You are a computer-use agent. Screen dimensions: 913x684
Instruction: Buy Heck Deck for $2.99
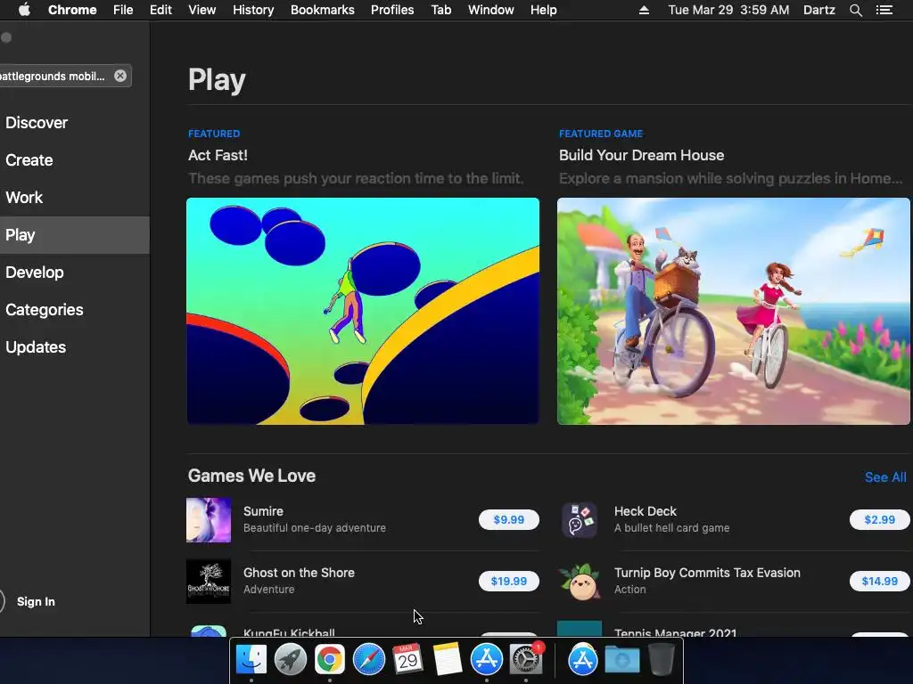tap(880, 519)
